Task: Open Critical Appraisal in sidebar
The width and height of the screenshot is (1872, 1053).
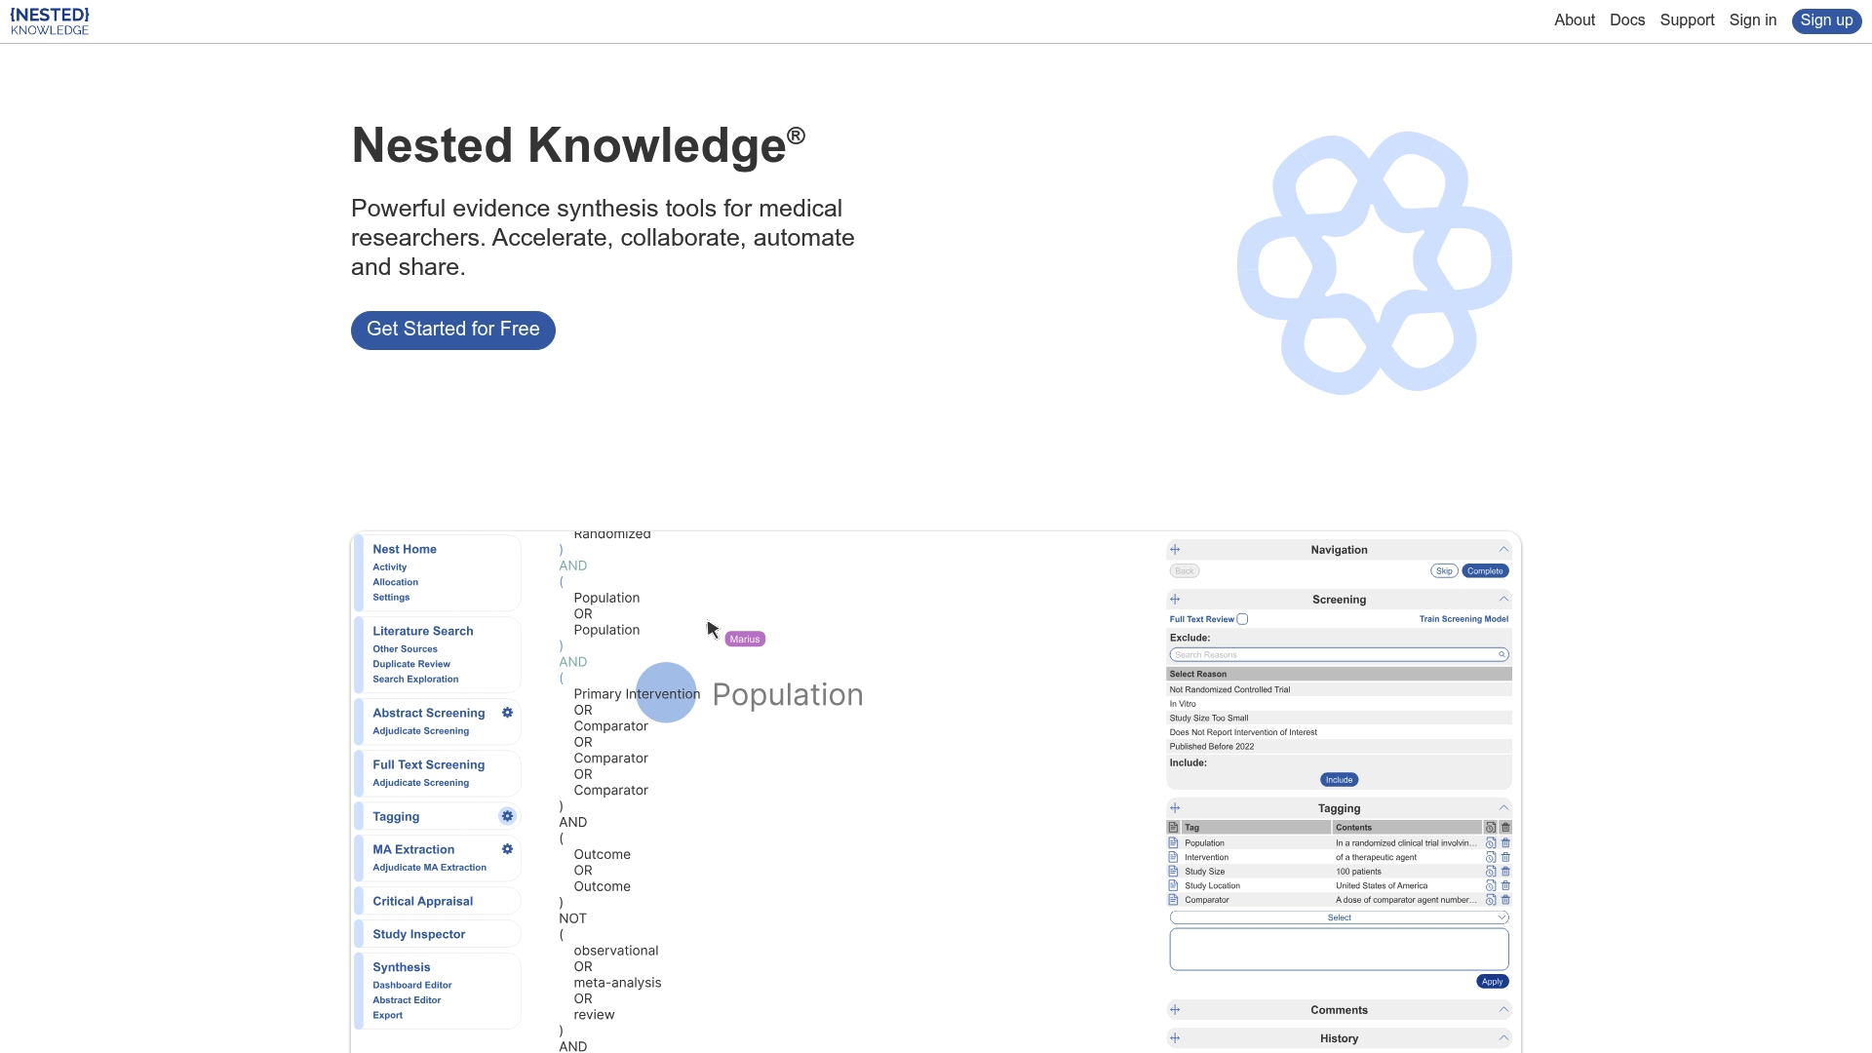Action: coord(423,902)
